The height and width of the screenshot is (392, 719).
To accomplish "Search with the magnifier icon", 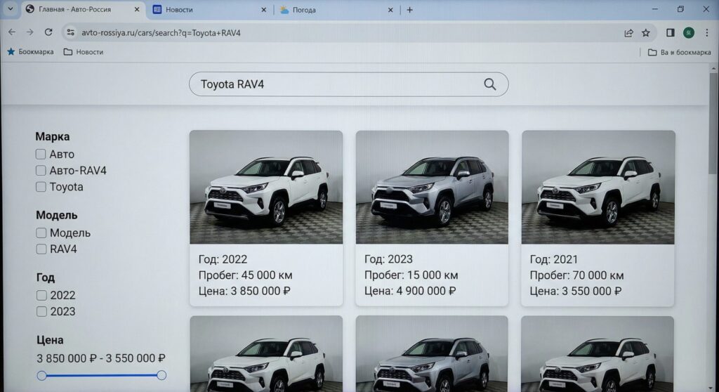I will tap(489, 84).
